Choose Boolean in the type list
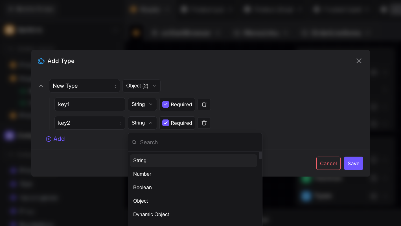 pos(193,187)
